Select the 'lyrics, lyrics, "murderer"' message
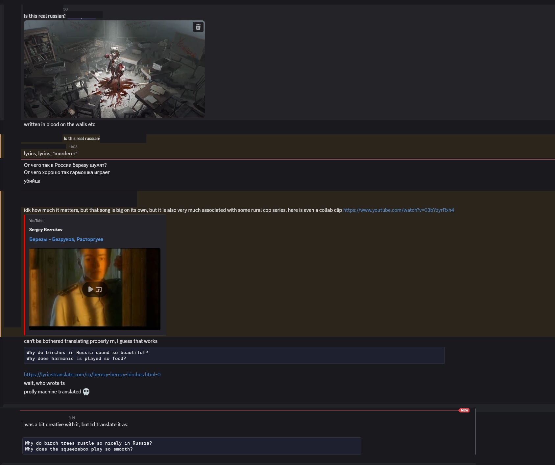Screen dimensions: 555x465 (51, 154)
